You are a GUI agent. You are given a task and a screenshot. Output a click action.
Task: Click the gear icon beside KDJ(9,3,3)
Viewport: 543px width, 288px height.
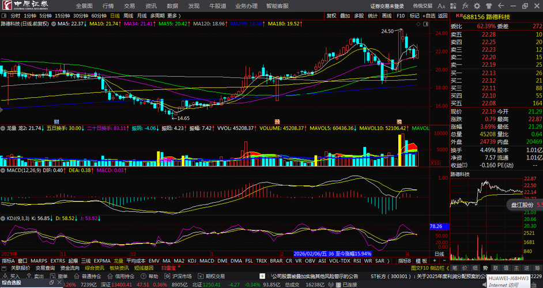[3, 218]
